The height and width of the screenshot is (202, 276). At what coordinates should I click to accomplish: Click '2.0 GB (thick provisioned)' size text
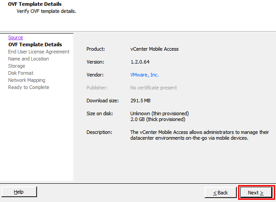pos(158,119)
